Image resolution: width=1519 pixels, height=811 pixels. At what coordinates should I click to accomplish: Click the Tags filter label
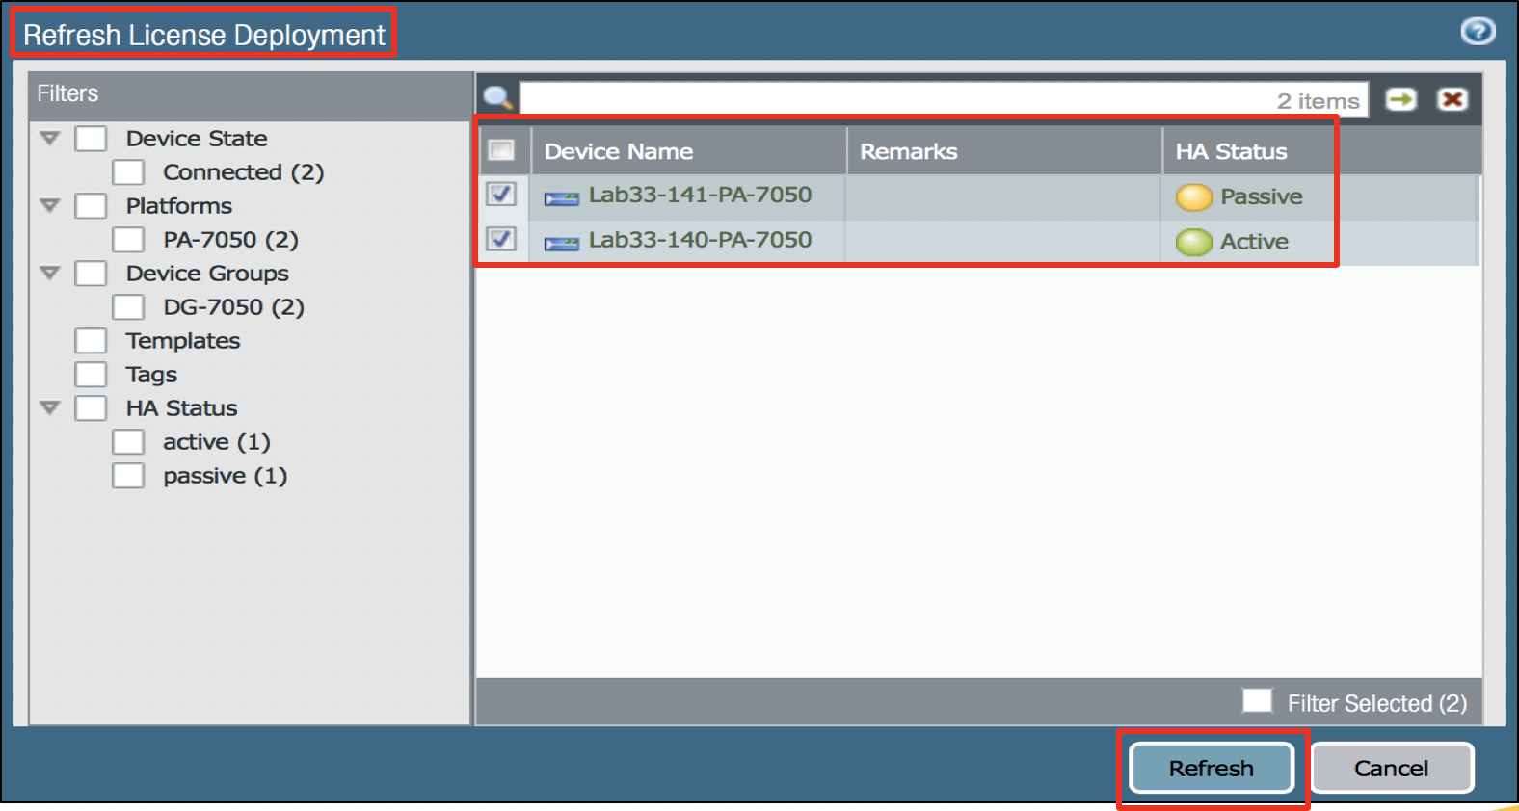click(x=151, y=375)
